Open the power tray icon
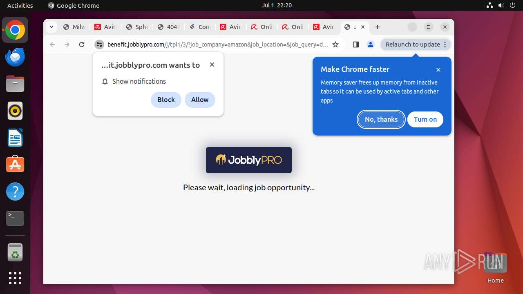Image resolution: width=523 pixels, height=294 pixels. coord(512,5)
